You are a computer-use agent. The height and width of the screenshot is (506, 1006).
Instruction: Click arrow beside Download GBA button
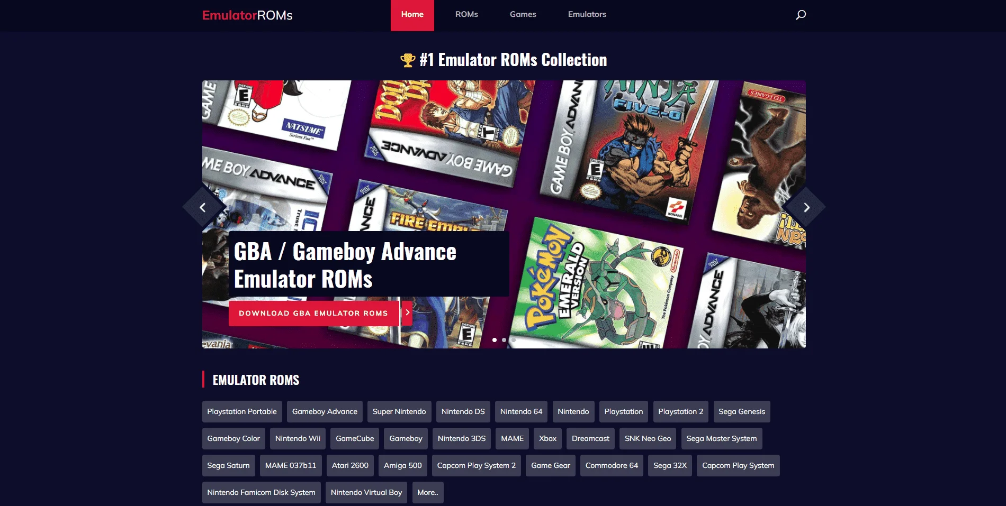click(407, 312)
